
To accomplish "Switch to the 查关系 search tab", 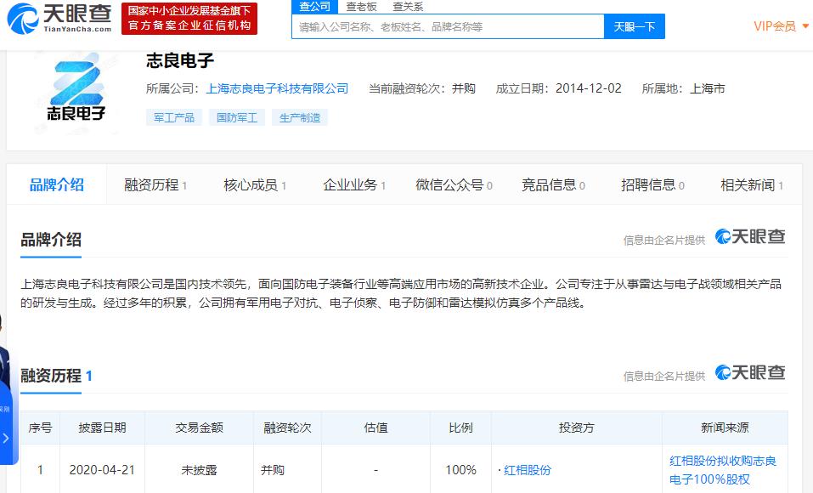I will tap(409, 6).
